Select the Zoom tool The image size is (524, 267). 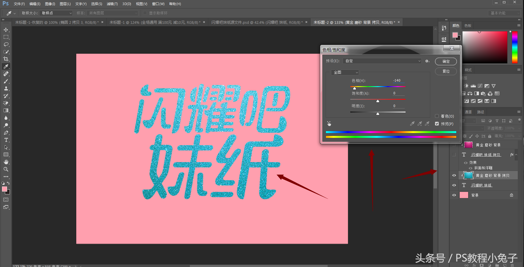tap(6, 169)
